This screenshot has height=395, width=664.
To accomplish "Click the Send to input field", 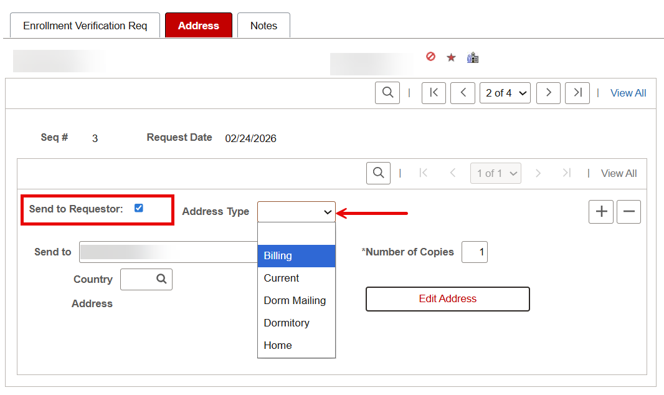I will pos(169,252).
